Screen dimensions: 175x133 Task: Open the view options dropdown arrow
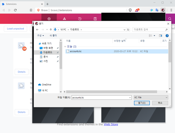click(x=154, y=36)
